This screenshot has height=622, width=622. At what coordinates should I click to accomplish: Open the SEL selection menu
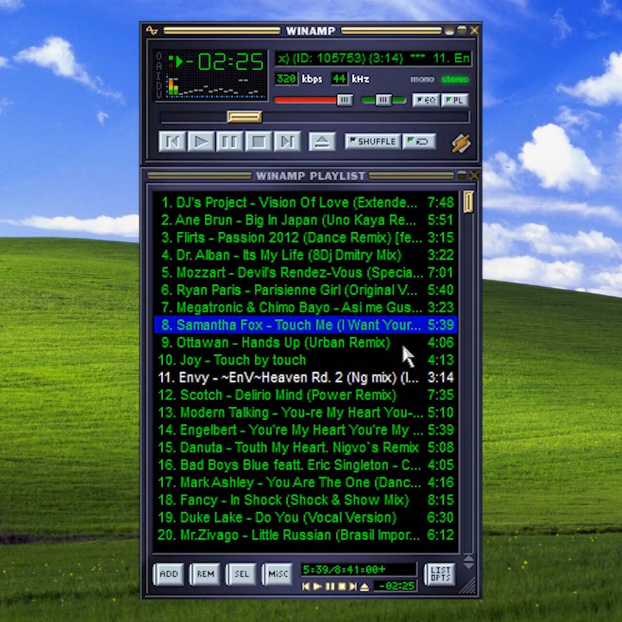pyautogui.click(x=242, y=574)
